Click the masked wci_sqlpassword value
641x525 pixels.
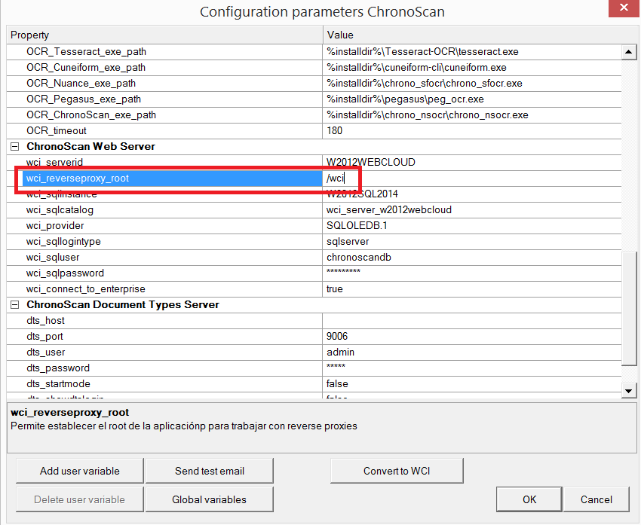pos(343,271)
